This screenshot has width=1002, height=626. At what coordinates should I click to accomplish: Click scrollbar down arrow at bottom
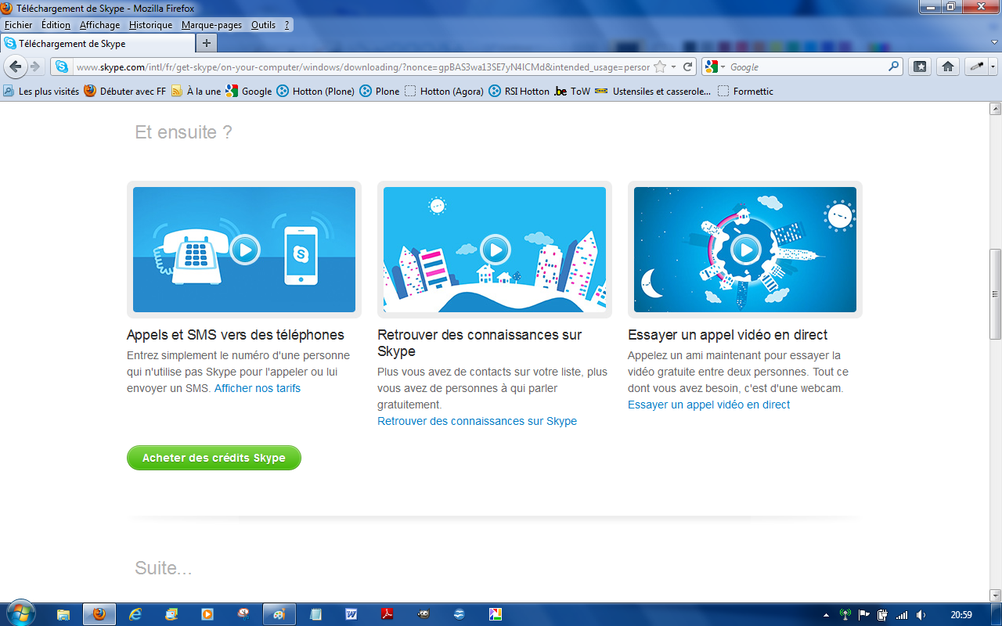pyautogui.click(x=995, y=595)
